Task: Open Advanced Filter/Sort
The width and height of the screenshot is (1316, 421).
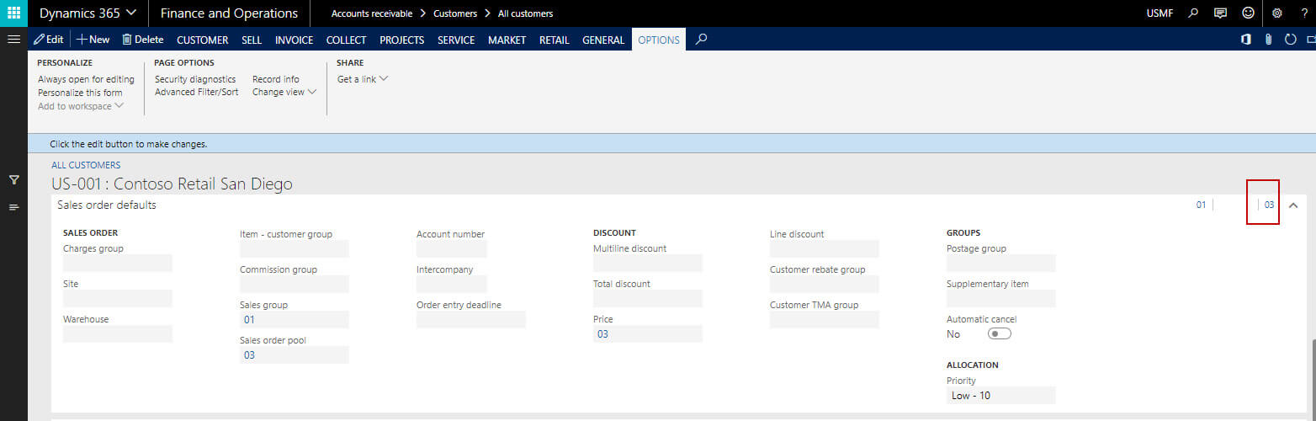Action: point(197,93)
